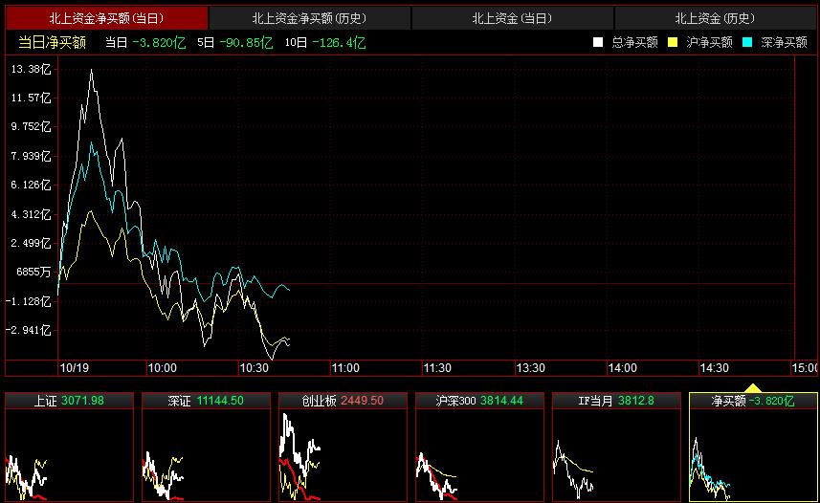Switch to 北上资金净买额(历史) tab
The width and height of the screenshot is (820, 503).
[309, 18]
